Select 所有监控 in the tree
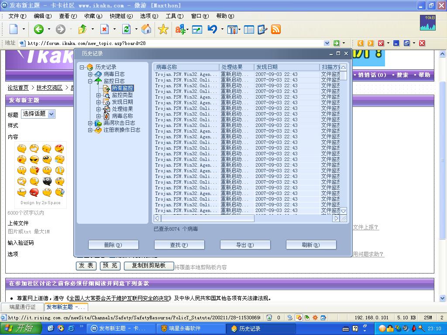Image resolution: width=447 pixels, height=335 pixels. [x=122, y=88]
